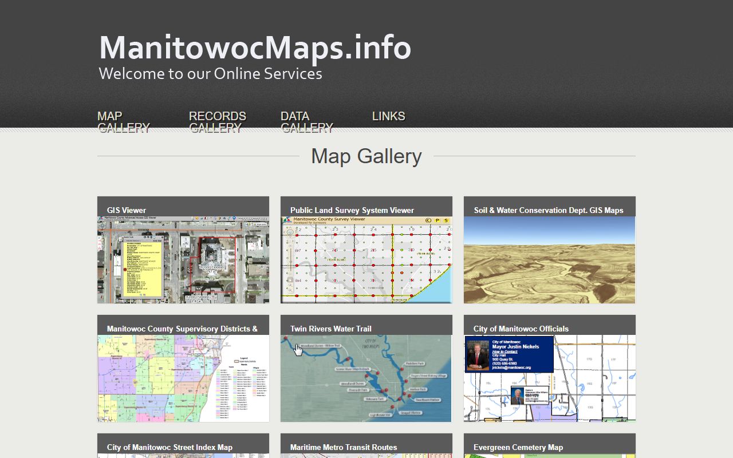733x458 pixels.
Task: Click the Map Gallery page heading
Action: [366, 156]
